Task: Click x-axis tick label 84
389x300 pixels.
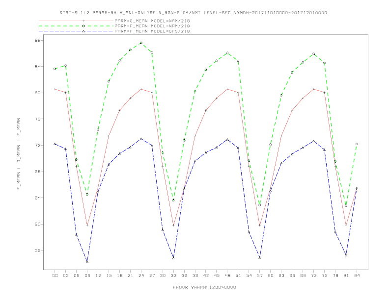Action: pos(357,275)
